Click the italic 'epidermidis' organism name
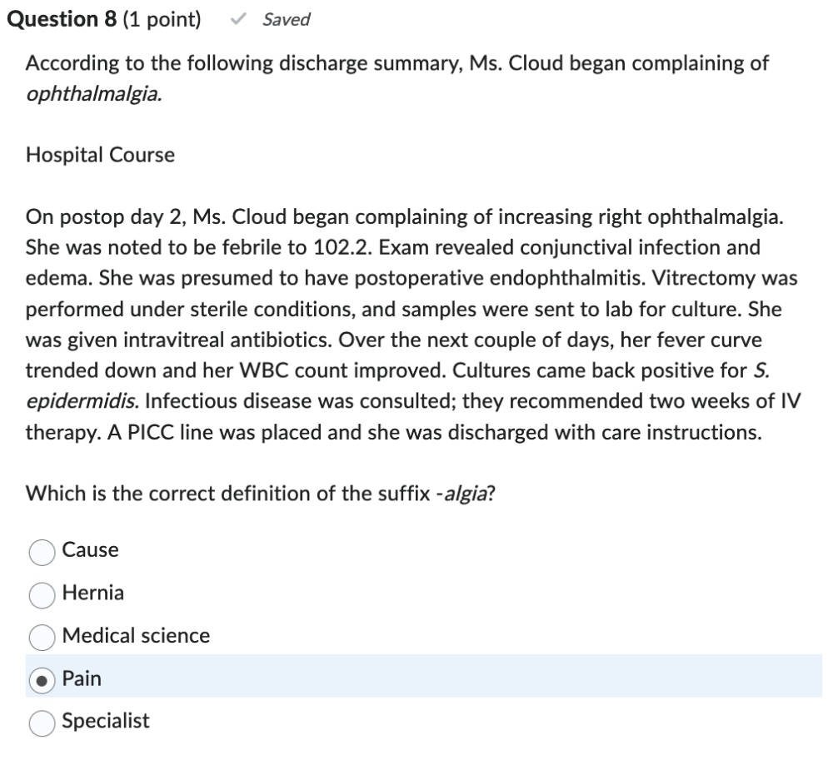The width and height of the screenshot is (833, 760). click(x=83, y=401)
